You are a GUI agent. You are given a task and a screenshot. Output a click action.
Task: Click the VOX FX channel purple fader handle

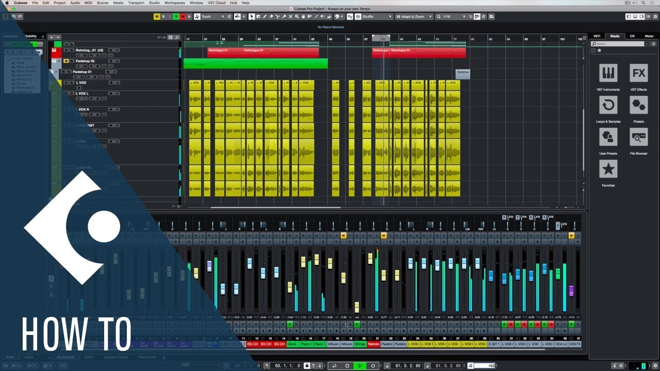click(x=571, y=291)
